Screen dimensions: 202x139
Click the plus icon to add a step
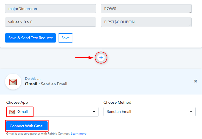(101, 58)
